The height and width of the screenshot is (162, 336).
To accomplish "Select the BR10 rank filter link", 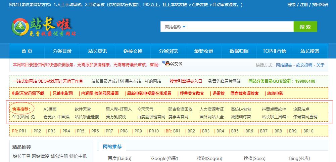I will (308, 131).
